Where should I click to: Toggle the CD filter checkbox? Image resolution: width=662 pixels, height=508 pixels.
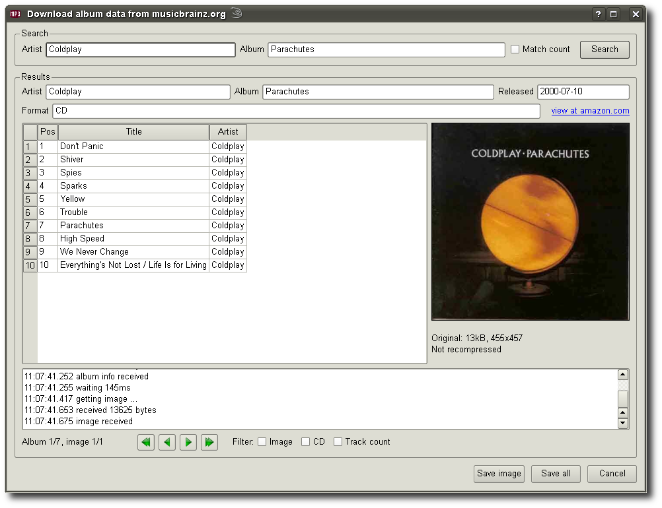tap(306, 441)
